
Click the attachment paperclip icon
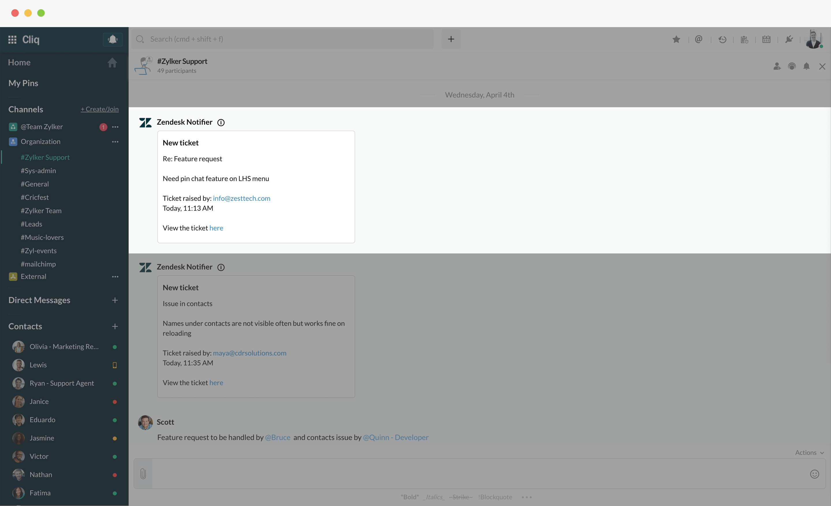coord(143,474)
